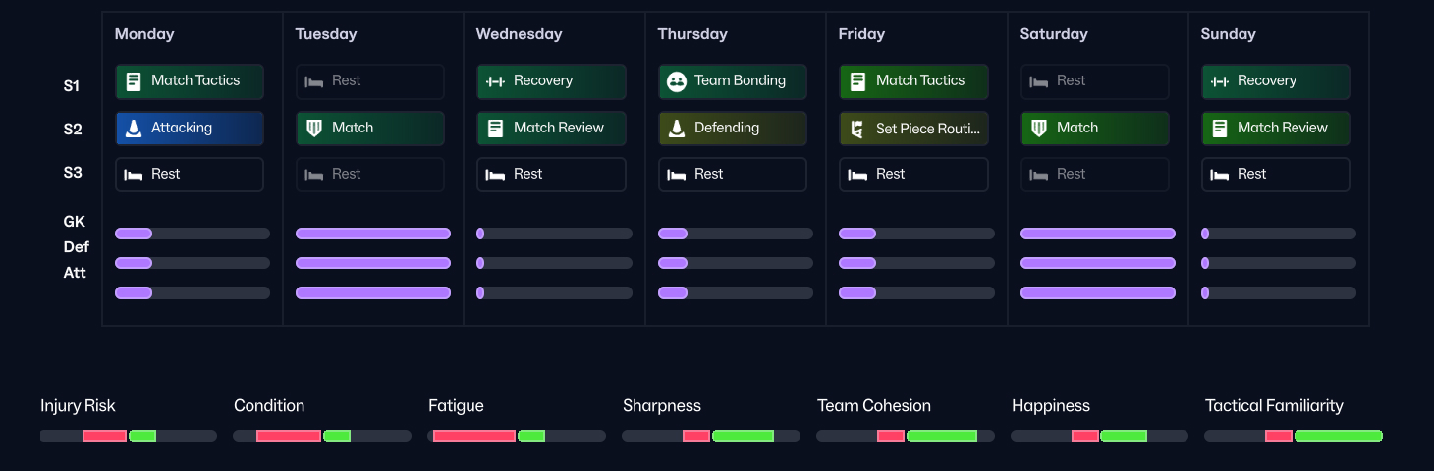
Task: Click Tuesday's GK intensity bar
Action: point(373,234)
